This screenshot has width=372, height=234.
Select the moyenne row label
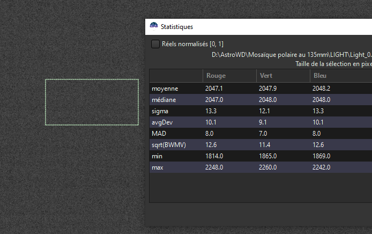click(165, 89)
